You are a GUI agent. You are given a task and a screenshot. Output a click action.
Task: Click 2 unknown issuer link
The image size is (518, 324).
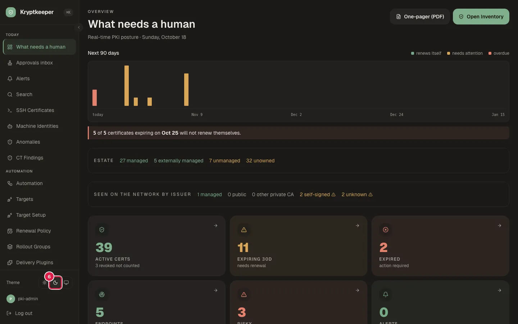pos(357,194)
